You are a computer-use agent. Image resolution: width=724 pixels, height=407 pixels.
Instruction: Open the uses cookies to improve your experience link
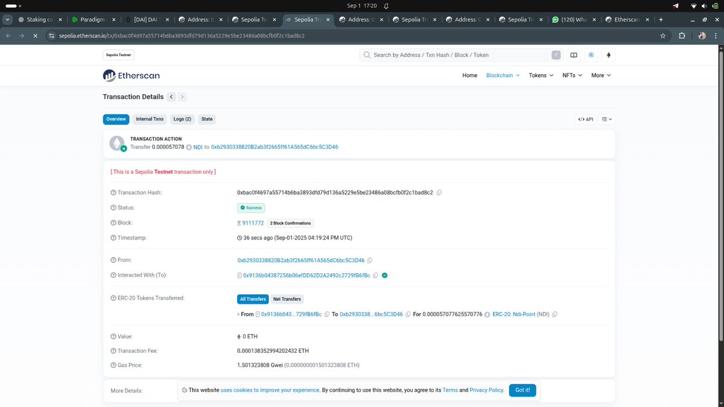[x=270, y=390]
